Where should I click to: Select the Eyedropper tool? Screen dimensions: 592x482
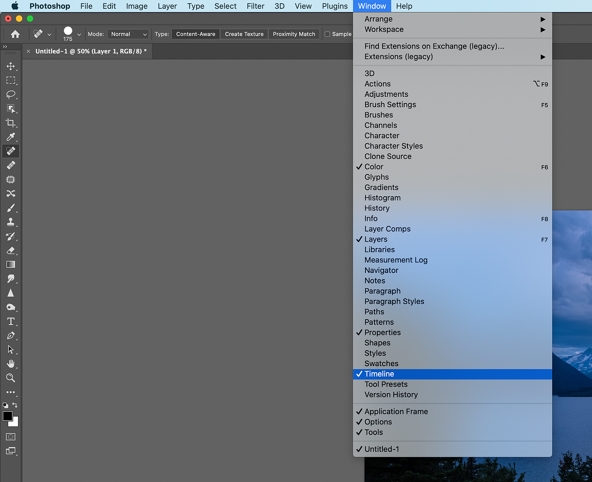(x=11, y=137)
